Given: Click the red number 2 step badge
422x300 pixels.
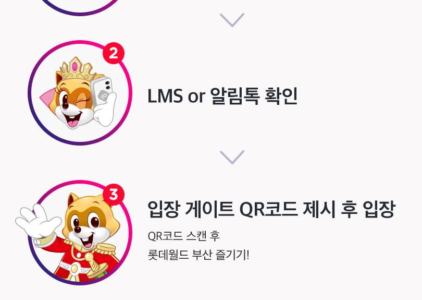Looking at the screenshot, I should click(113, 53).
